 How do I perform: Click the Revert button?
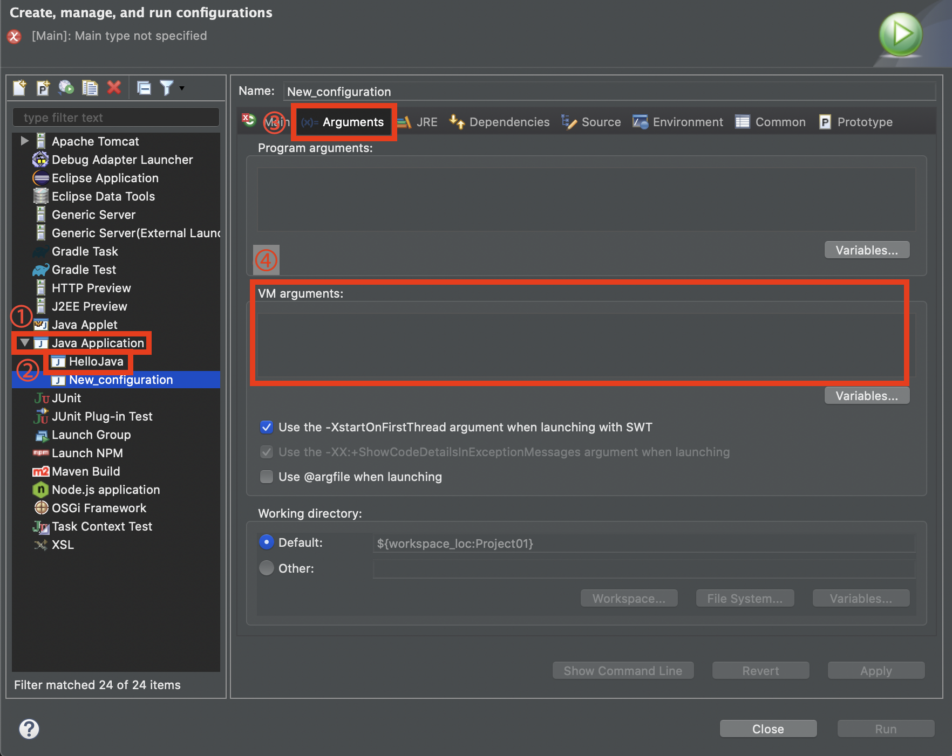pyautogui.click(x=760, y=671)
